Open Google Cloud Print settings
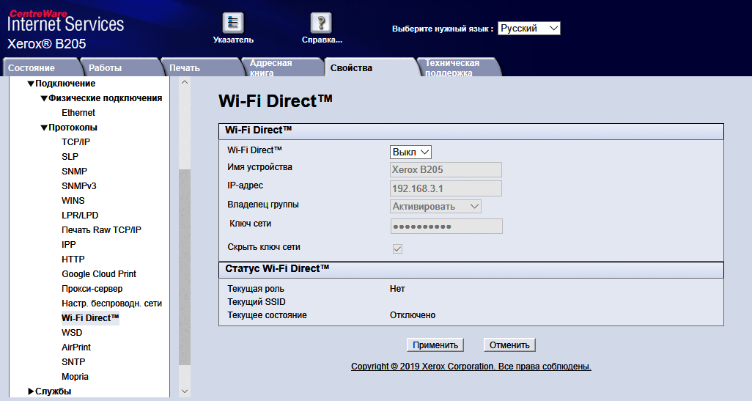This screenshot has height=401, width=752. pos(99,274)
